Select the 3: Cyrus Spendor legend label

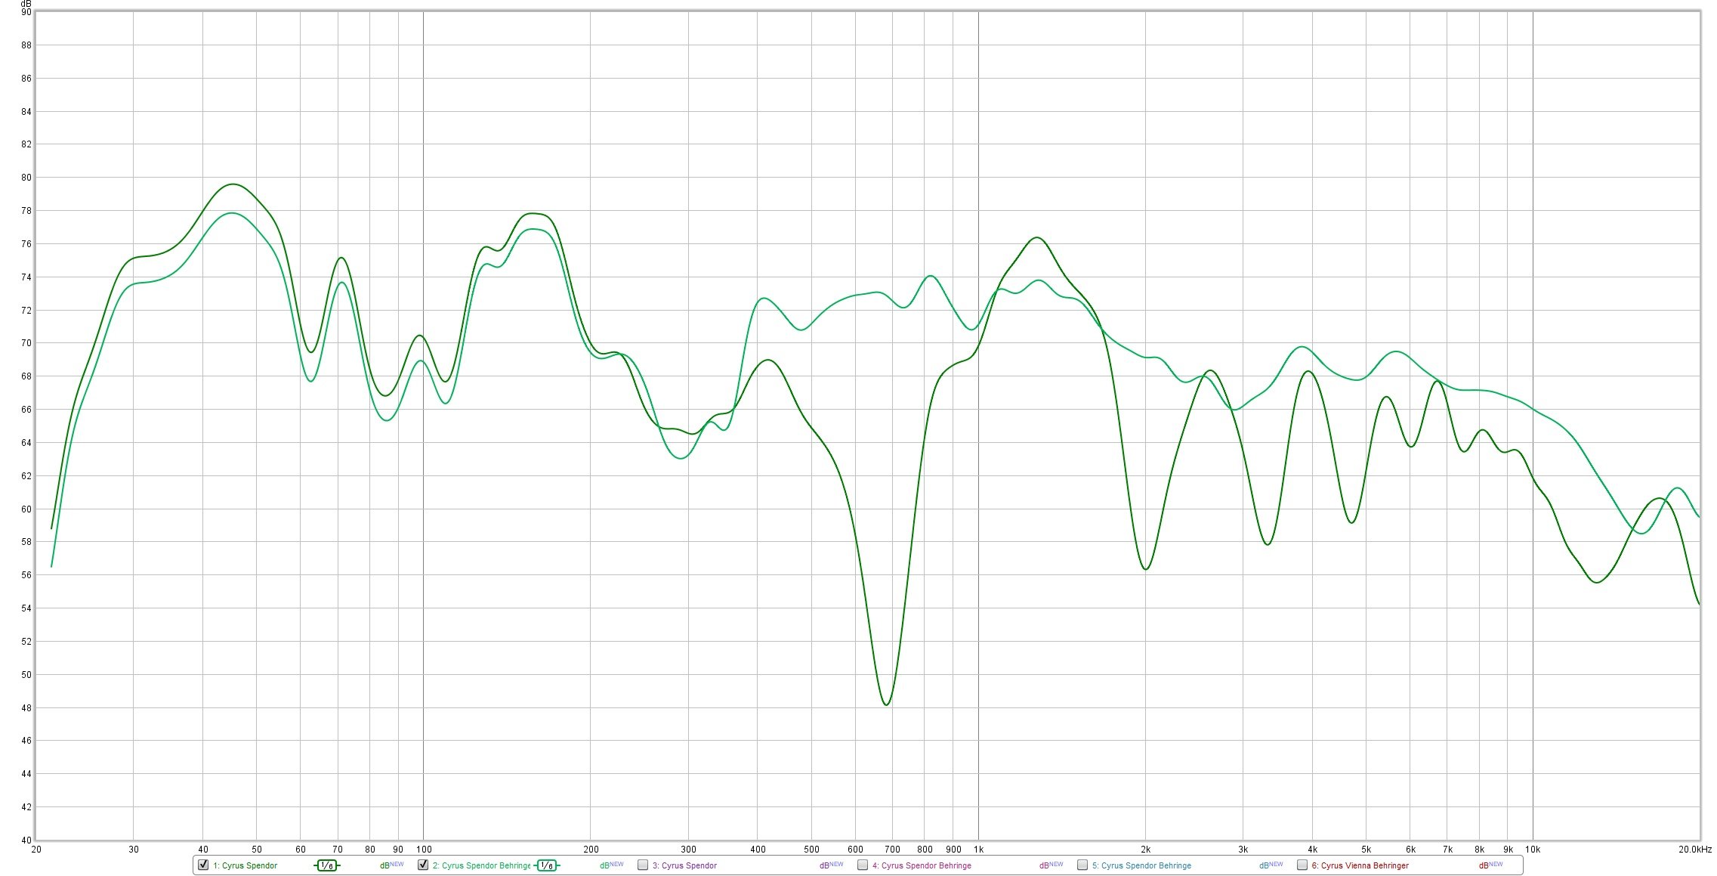[685, 865]
